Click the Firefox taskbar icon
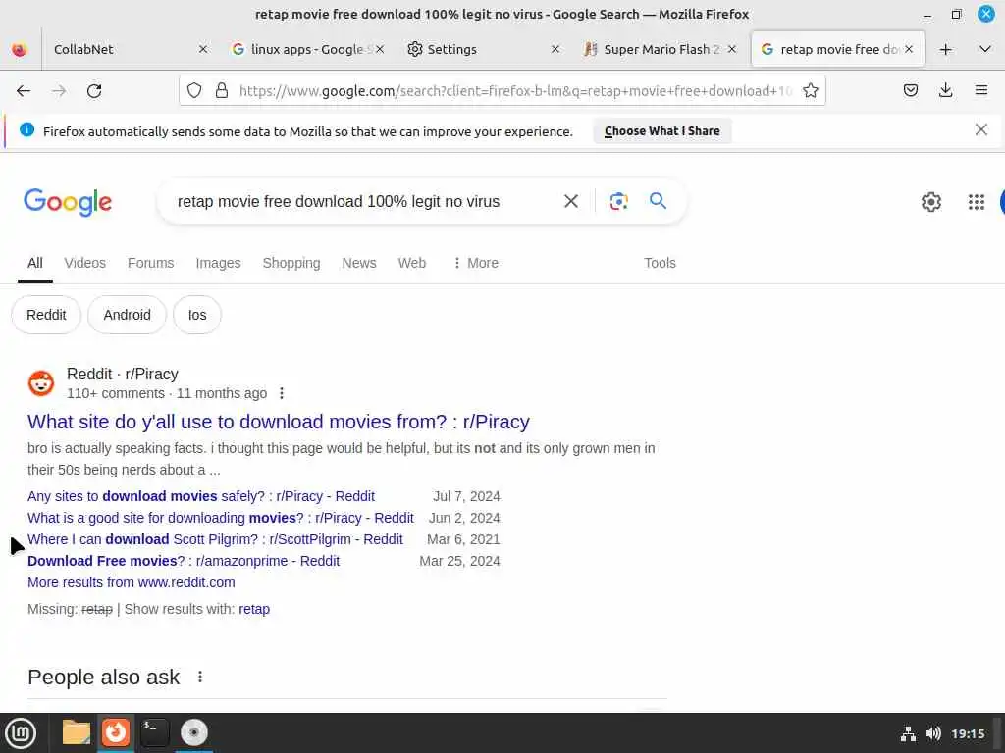Viewport: 1005px width, 753px height. [x=116, y=732]
